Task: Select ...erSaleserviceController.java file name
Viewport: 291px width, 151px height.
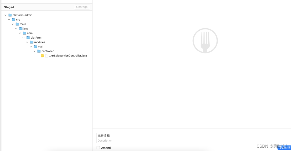Action: 68,56
